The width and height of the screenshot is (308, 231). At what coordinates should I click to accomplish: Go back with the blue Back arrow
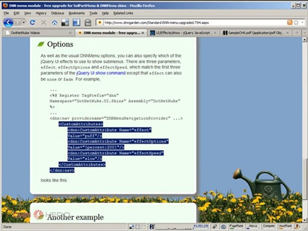(x=8, y=22)
